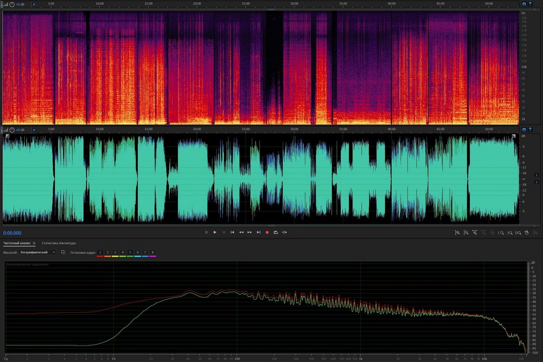
Task: Toggle hold frame 5 button
Action: pos(130,252)
